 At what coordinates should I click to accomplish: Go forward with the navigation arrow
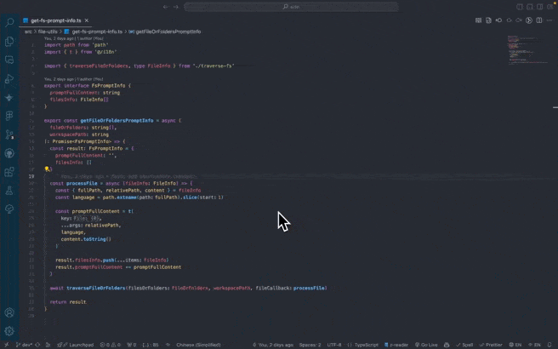pyautogui.click(x=176, y=7)
